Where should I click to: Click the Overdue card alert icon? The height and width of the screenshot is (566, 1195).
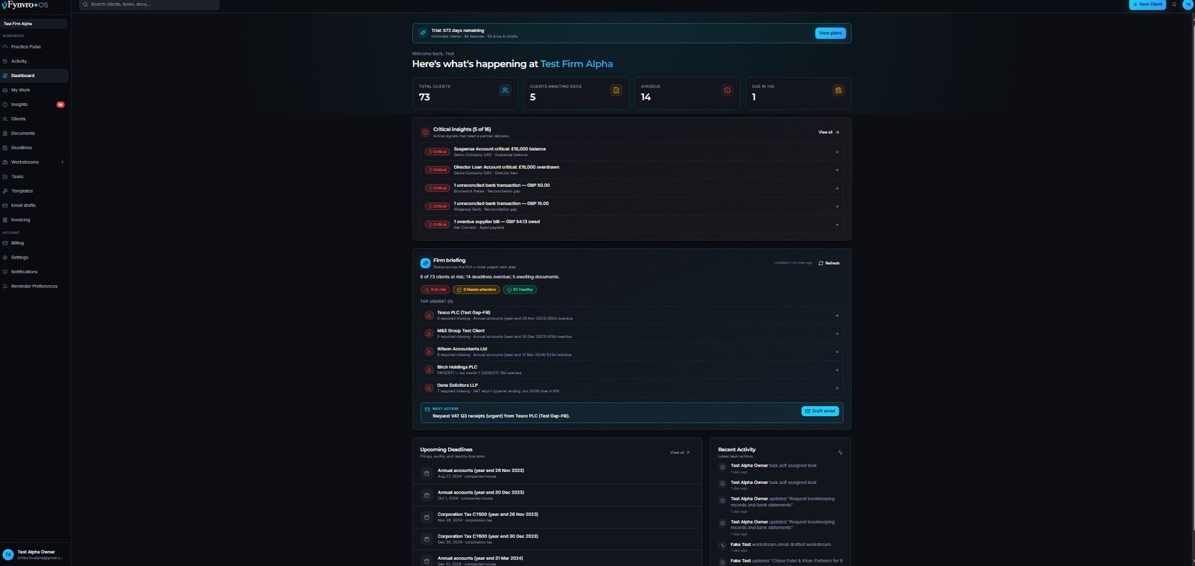coord(727,90)
